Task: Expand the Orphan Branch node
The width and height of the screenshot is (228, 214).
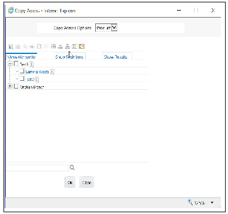Action: 10,86
